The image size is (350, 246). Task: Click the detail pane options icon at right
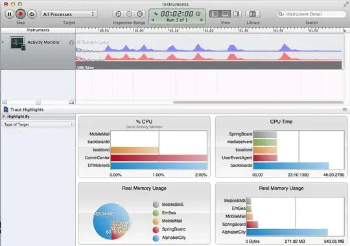coord(345,109)
